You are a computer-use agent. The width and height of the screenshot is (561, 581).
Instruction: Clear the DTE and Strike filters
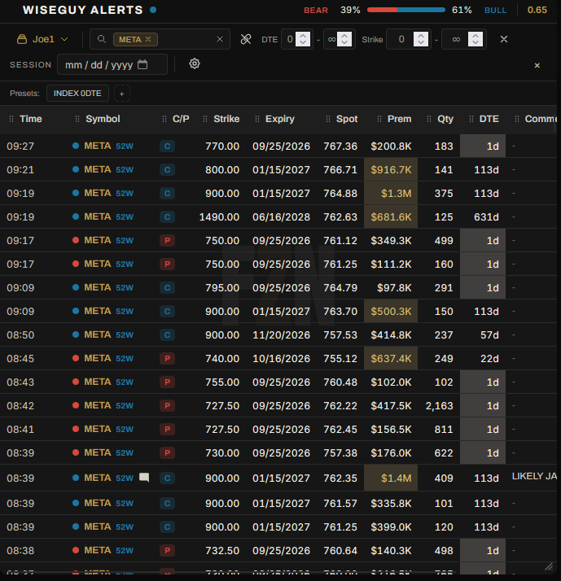pos(504,39)
